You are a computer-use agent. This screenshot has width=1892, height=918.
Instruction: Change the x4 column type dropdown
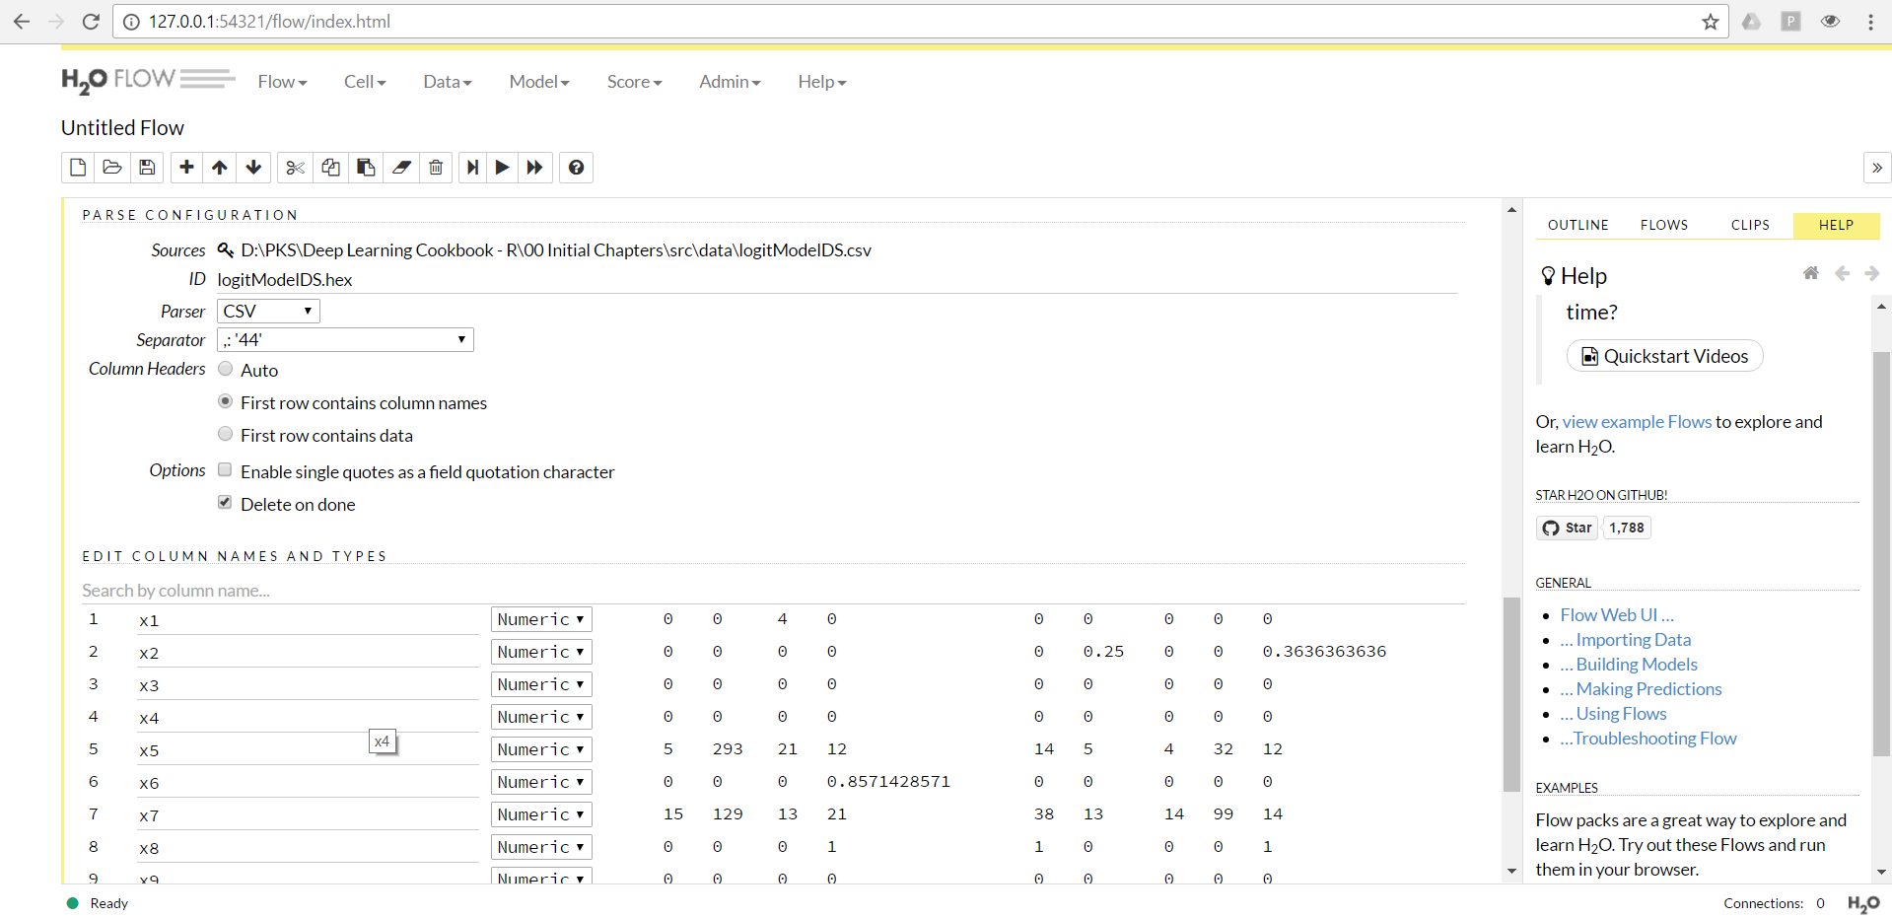pos(541,717)
